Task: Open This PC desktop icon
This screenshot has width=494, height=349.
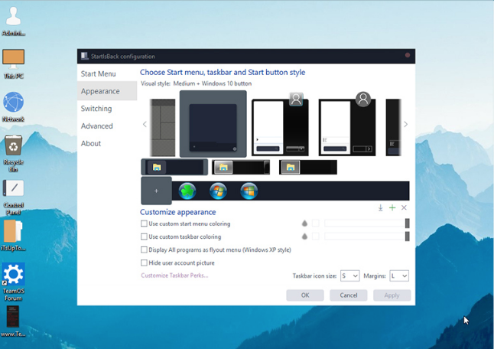Action: (x=14, y=64)
